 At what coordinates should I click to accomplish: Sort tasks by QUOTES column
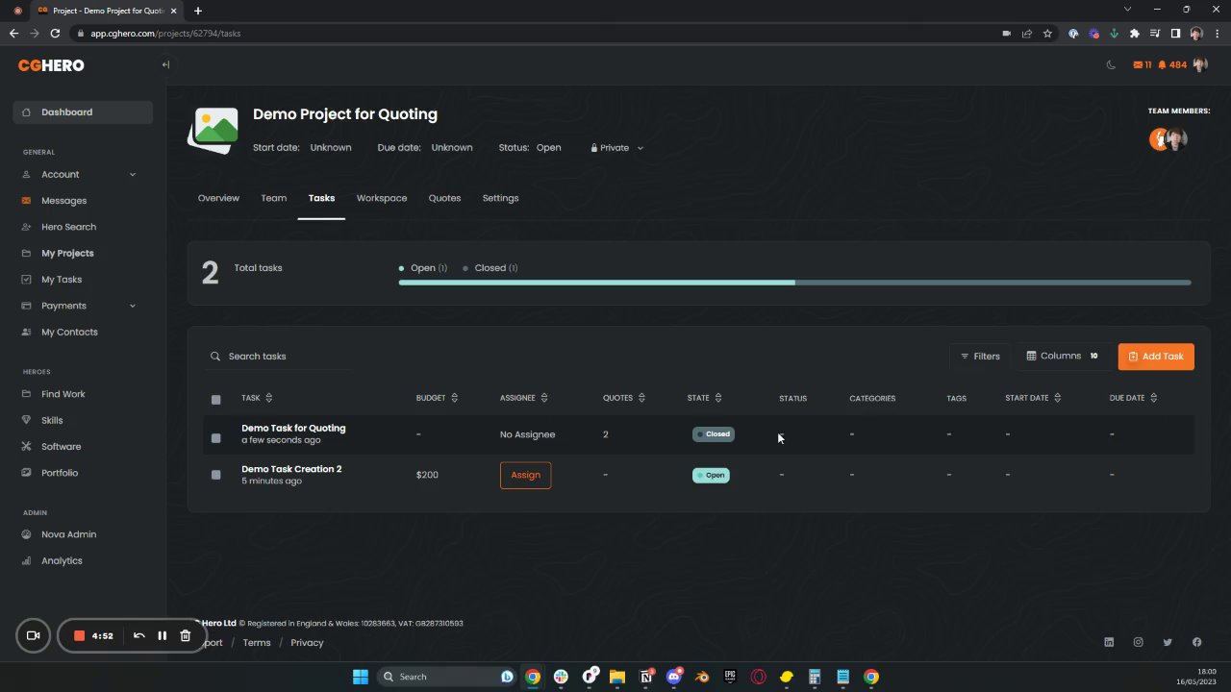(x=624, y=398)
